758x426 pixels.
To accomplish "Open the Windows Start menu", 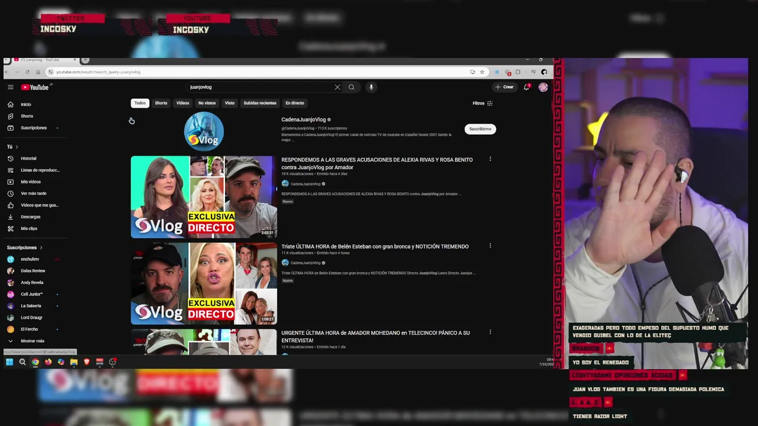I will click(9, 362).
